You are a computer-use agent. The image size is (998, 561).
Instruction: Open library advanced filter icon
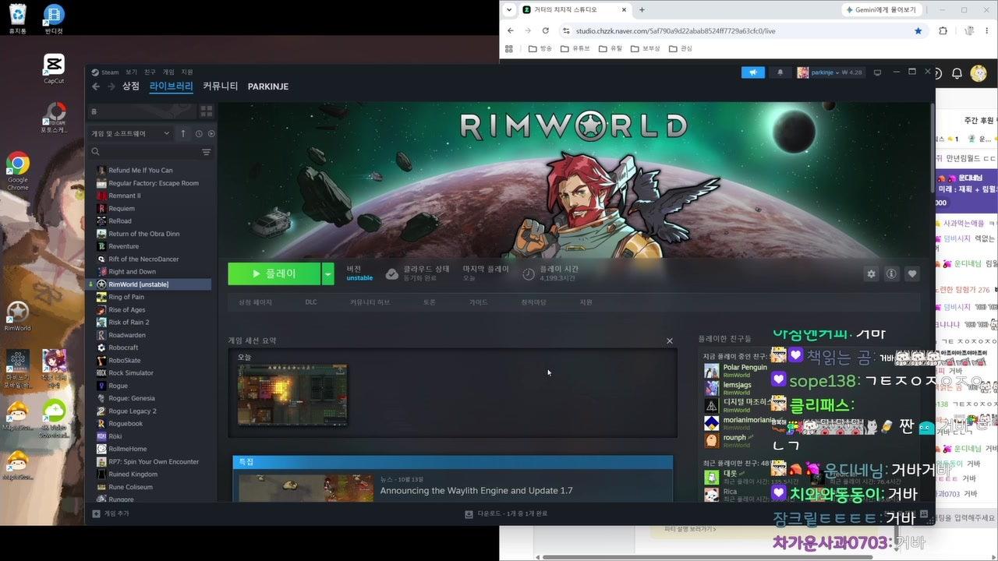[206, 152]
